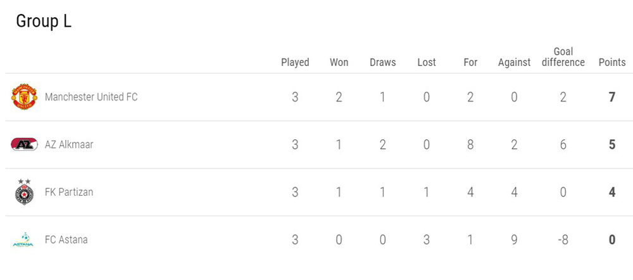
Task: Click the FK Partizan club crest
Action: [25, 192]
